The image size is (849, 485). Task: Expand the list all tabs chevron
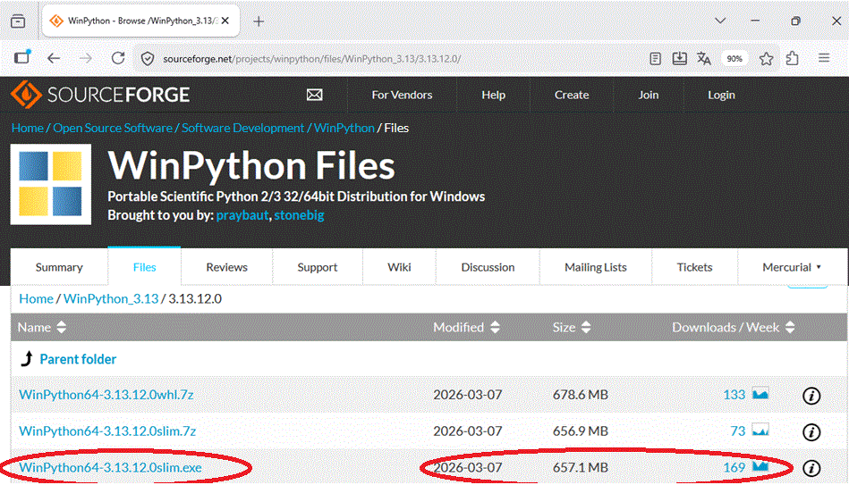720,21
